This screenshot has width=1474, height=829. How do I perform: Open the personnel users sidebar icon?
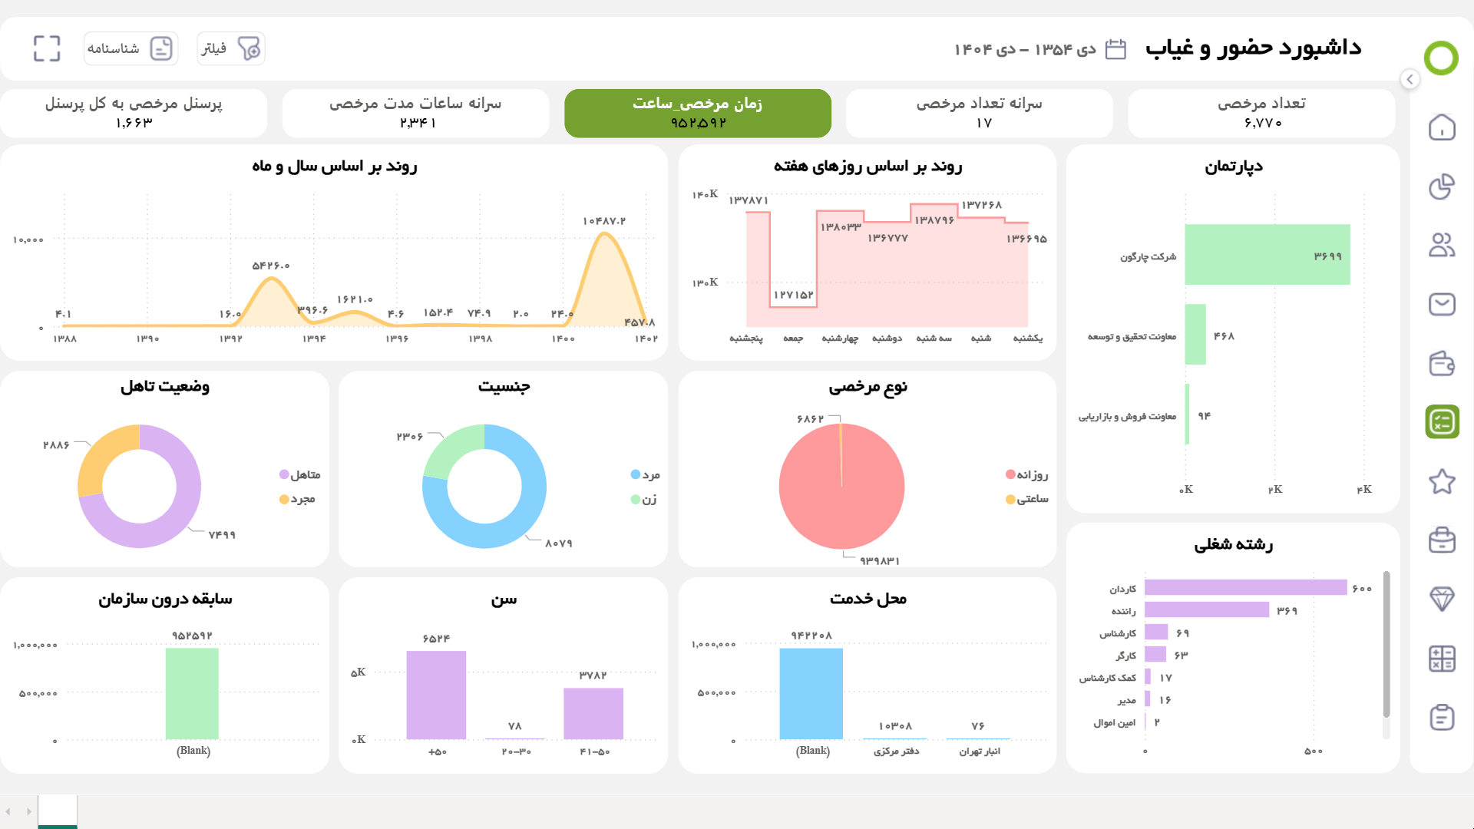(x=1441, y=246)
